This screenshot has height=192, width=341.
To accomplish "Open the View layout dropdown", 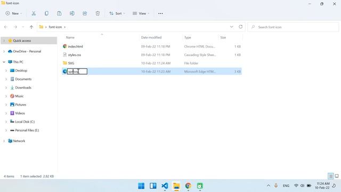I will click(x=141, y=13).
